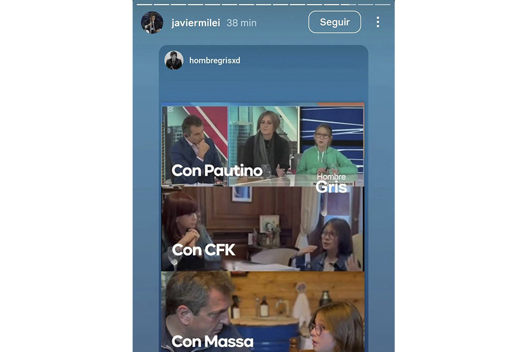Viewport: 528px width, 352px height.
Task: Jump to last story progress segment
Action: pyautogui.click(x=383, y=4)
